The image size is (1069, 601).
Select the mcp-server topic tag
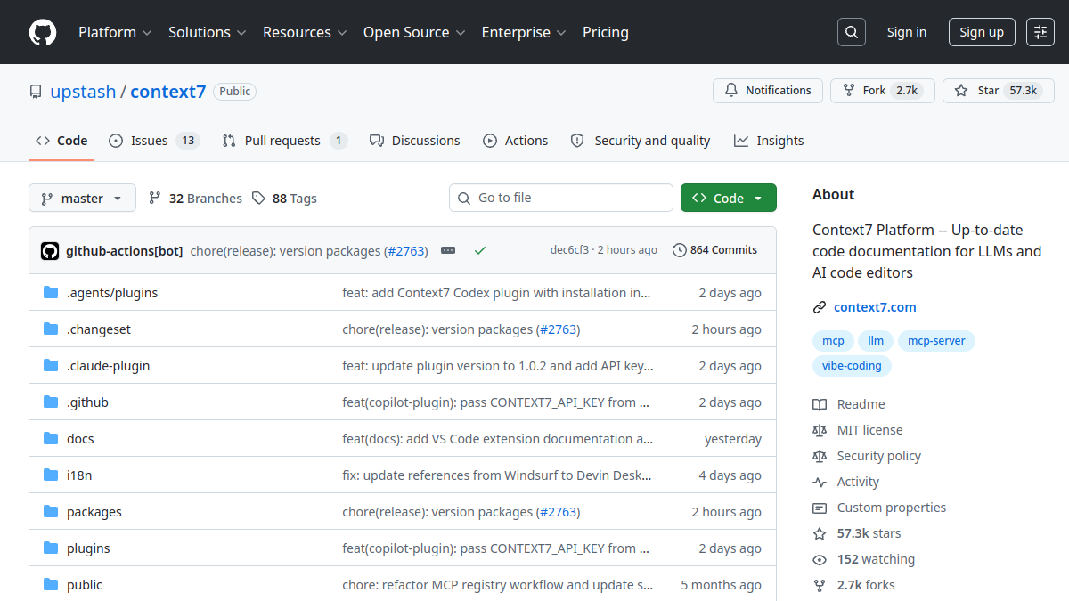click(x=936, y=341)
